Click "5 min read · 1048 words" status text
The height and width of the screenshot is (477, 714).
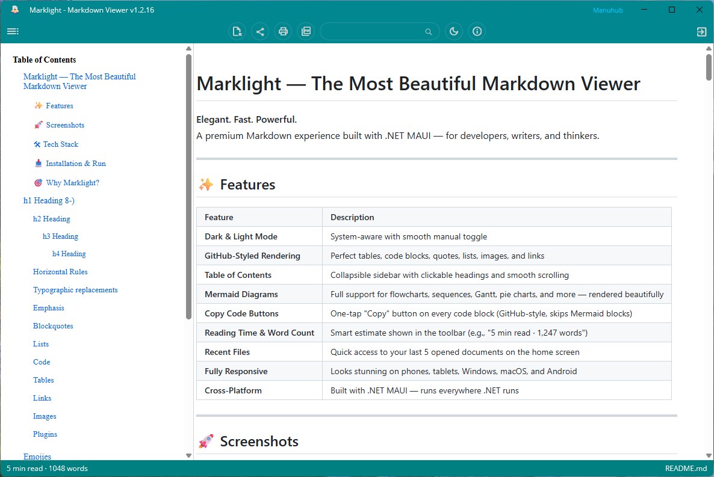(47, 469)
